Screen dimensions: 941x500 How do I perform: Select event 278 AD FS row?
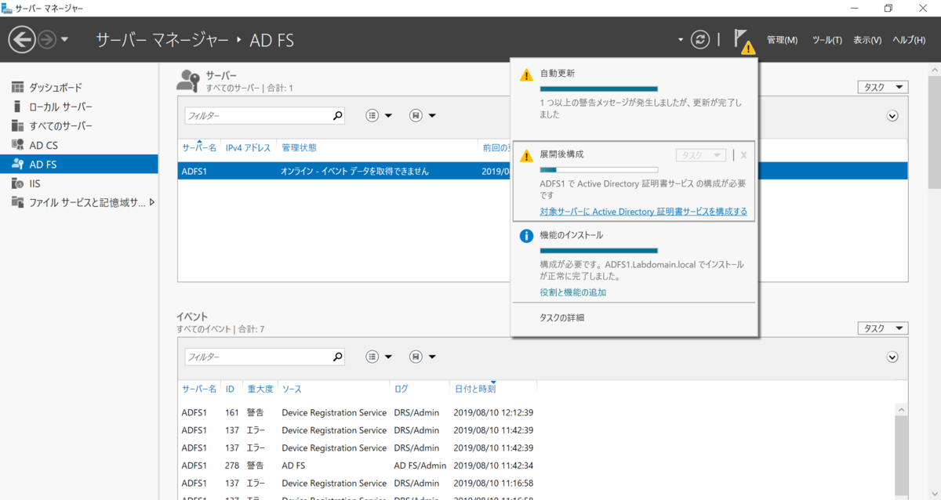click(536, 465)
